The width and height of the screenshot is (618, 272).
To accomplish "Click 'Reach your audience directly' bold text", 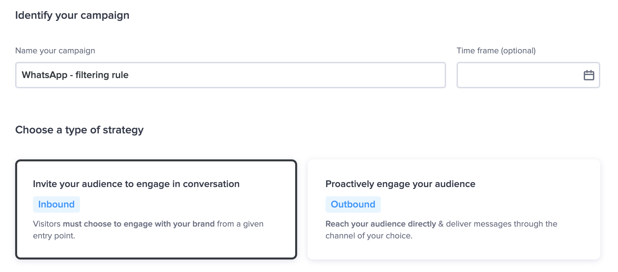I will (381, 224).
